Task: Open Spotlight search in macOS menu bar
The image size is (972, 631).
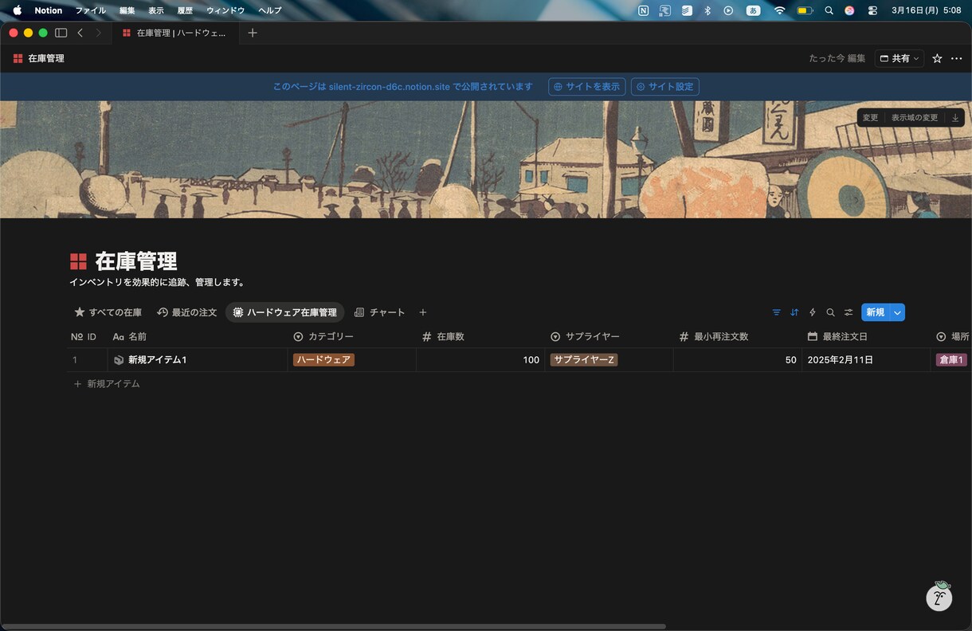Action: (x=829, y=10)
